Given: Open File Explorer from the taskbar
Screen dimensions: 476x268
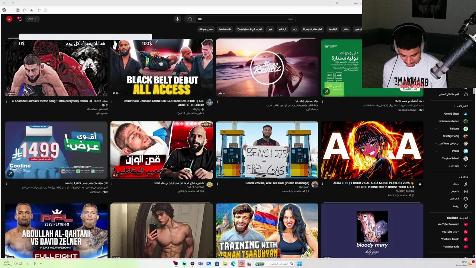Looking at the screenshot, I should (225, 264).
